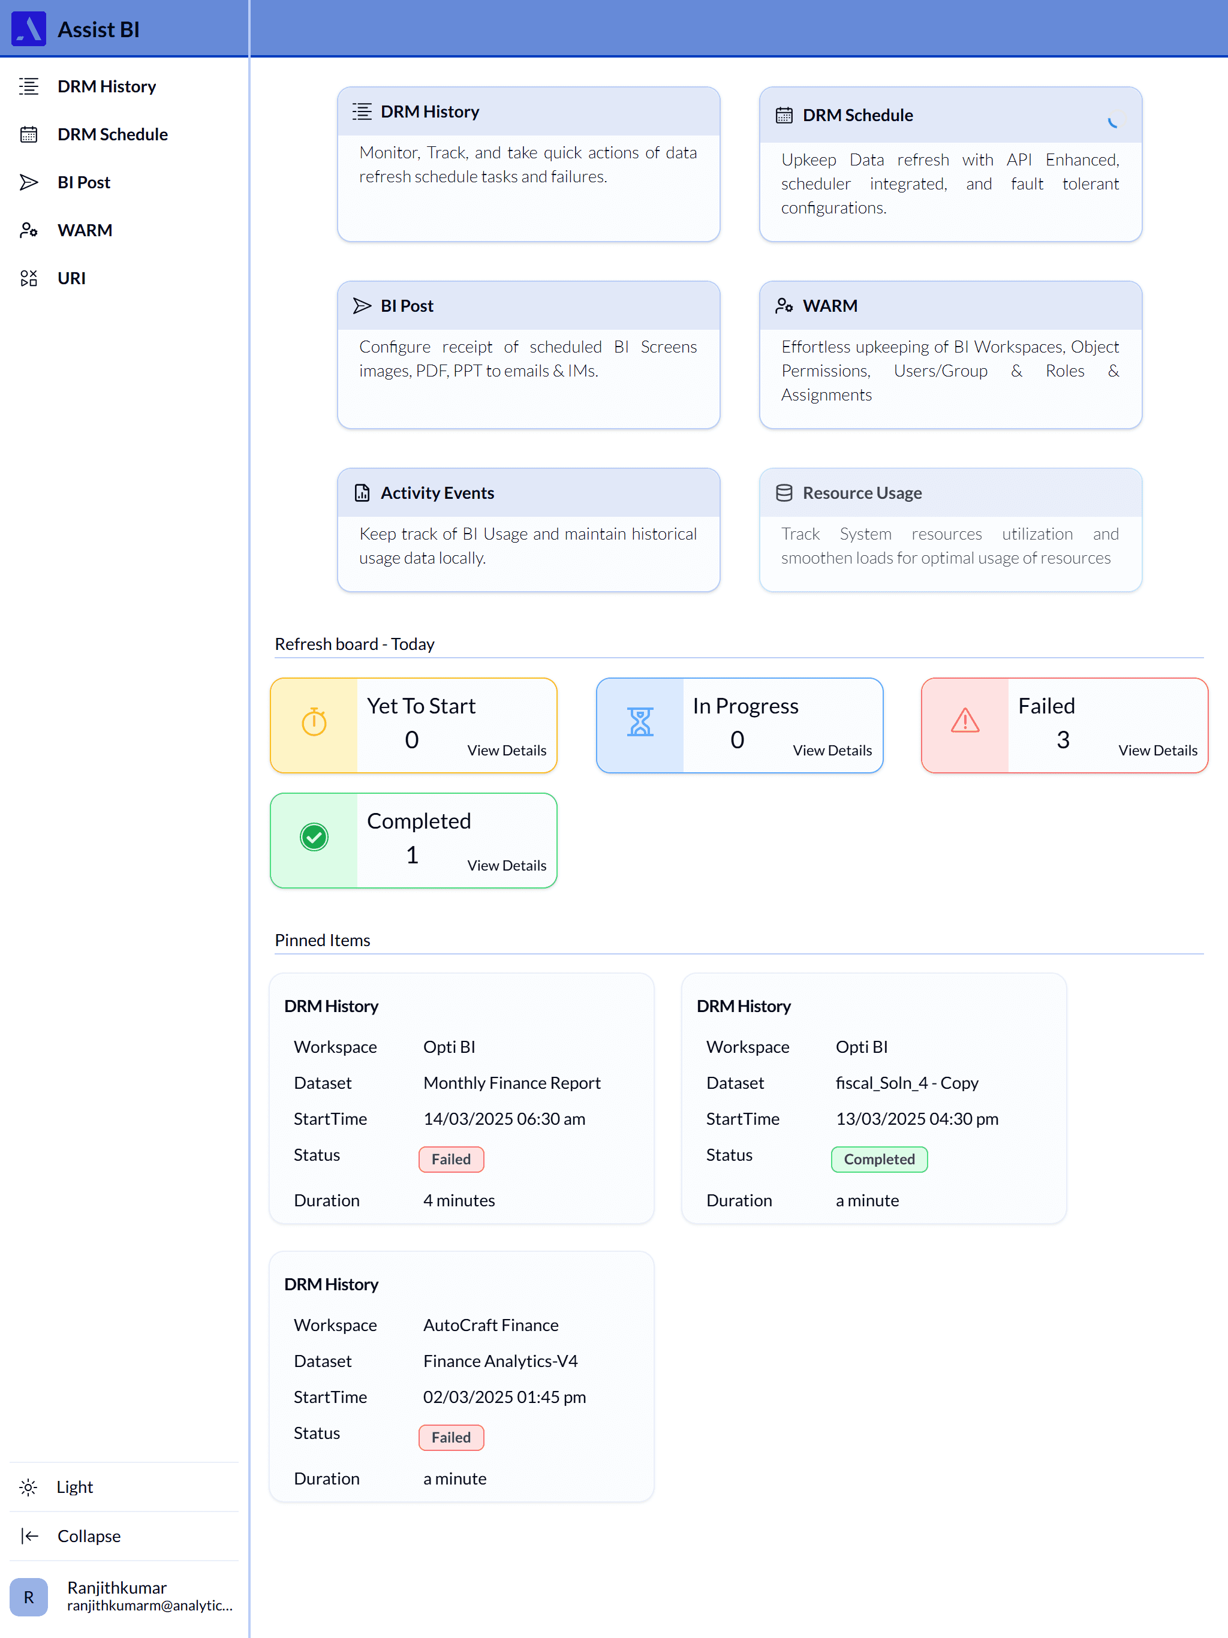View Details for Yet To Start
This screenshot has height=1638, width=1228.
tap(507, 750)
